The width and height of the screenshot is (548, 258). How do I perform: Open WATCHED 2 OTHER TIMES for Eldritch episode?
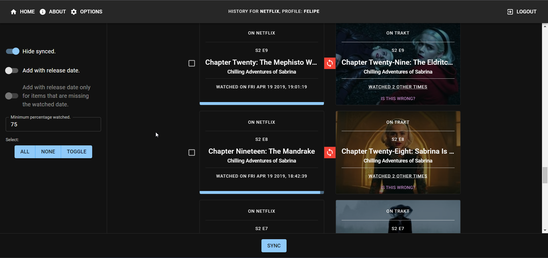coord(398,87)
